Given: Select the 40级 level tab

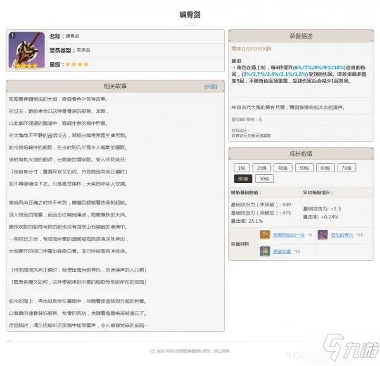Looking at the screenshot, I should (283, 168).
